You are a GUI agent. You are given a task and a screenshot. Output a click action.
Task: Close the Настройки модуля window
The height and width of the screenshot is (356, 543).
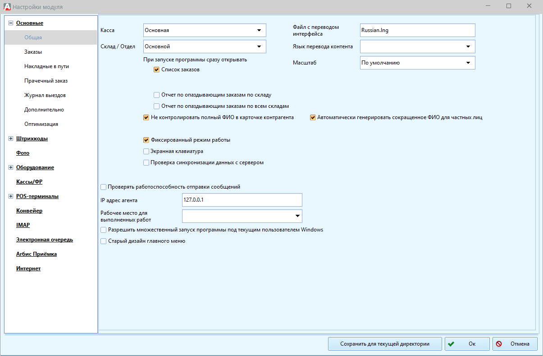coord(529,6)
